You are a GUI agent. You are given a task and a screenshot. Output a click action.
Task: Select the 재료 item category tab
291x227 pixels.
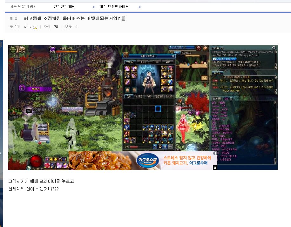149,96
